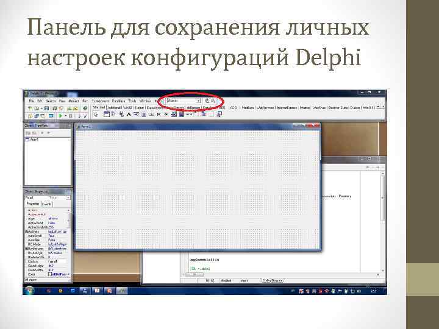Pick the Edit box component icon

[136, 114]
